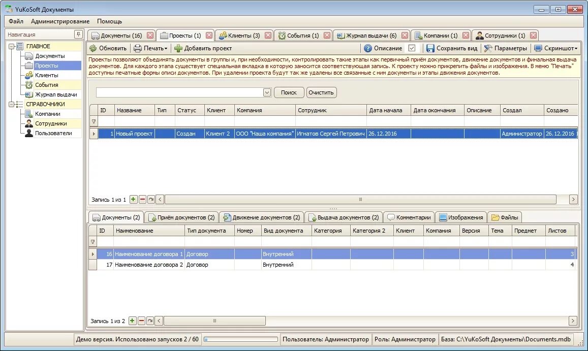Click the tools icon for Параметры

click(488, 48)
